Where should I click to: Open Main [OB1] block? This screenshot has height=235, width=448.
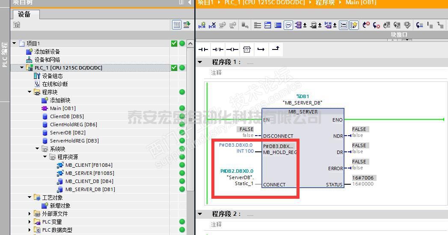pos(62,108)
